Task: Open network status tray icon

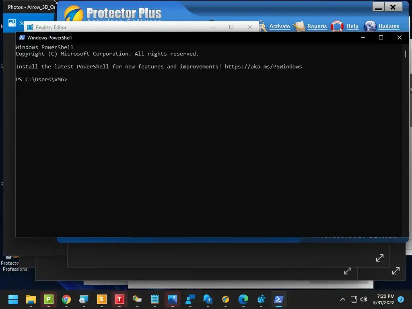Action: click(x=354, y=299)
